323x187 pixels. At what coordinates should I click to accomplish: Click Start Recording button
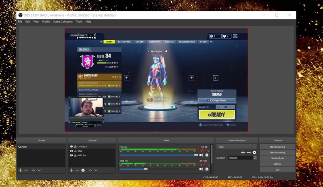click(277, 152)
